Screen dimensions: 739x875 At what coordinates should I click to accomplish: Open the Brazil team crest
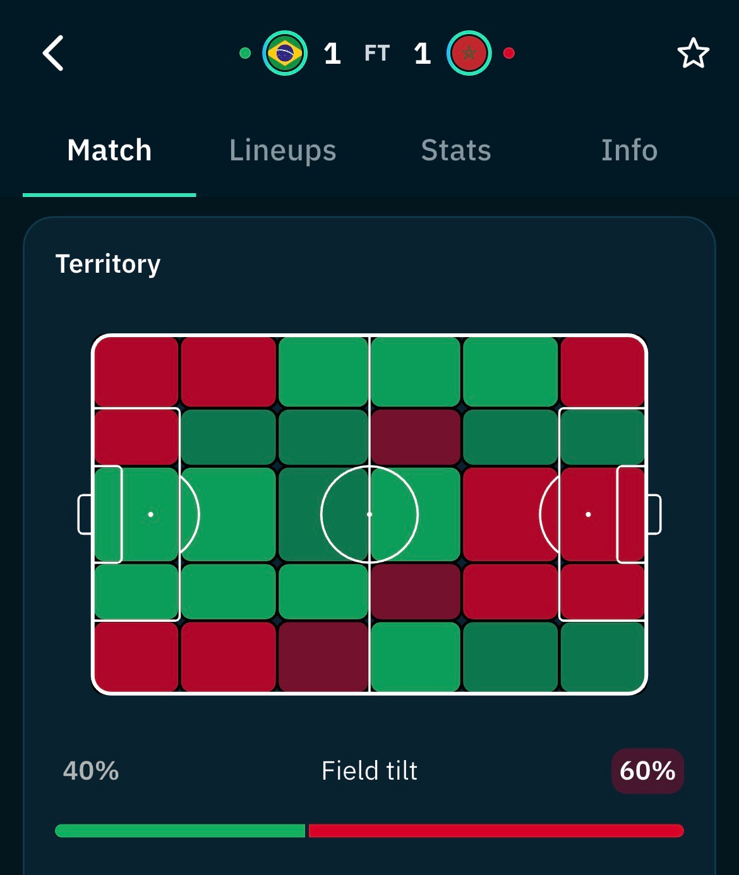285,53
